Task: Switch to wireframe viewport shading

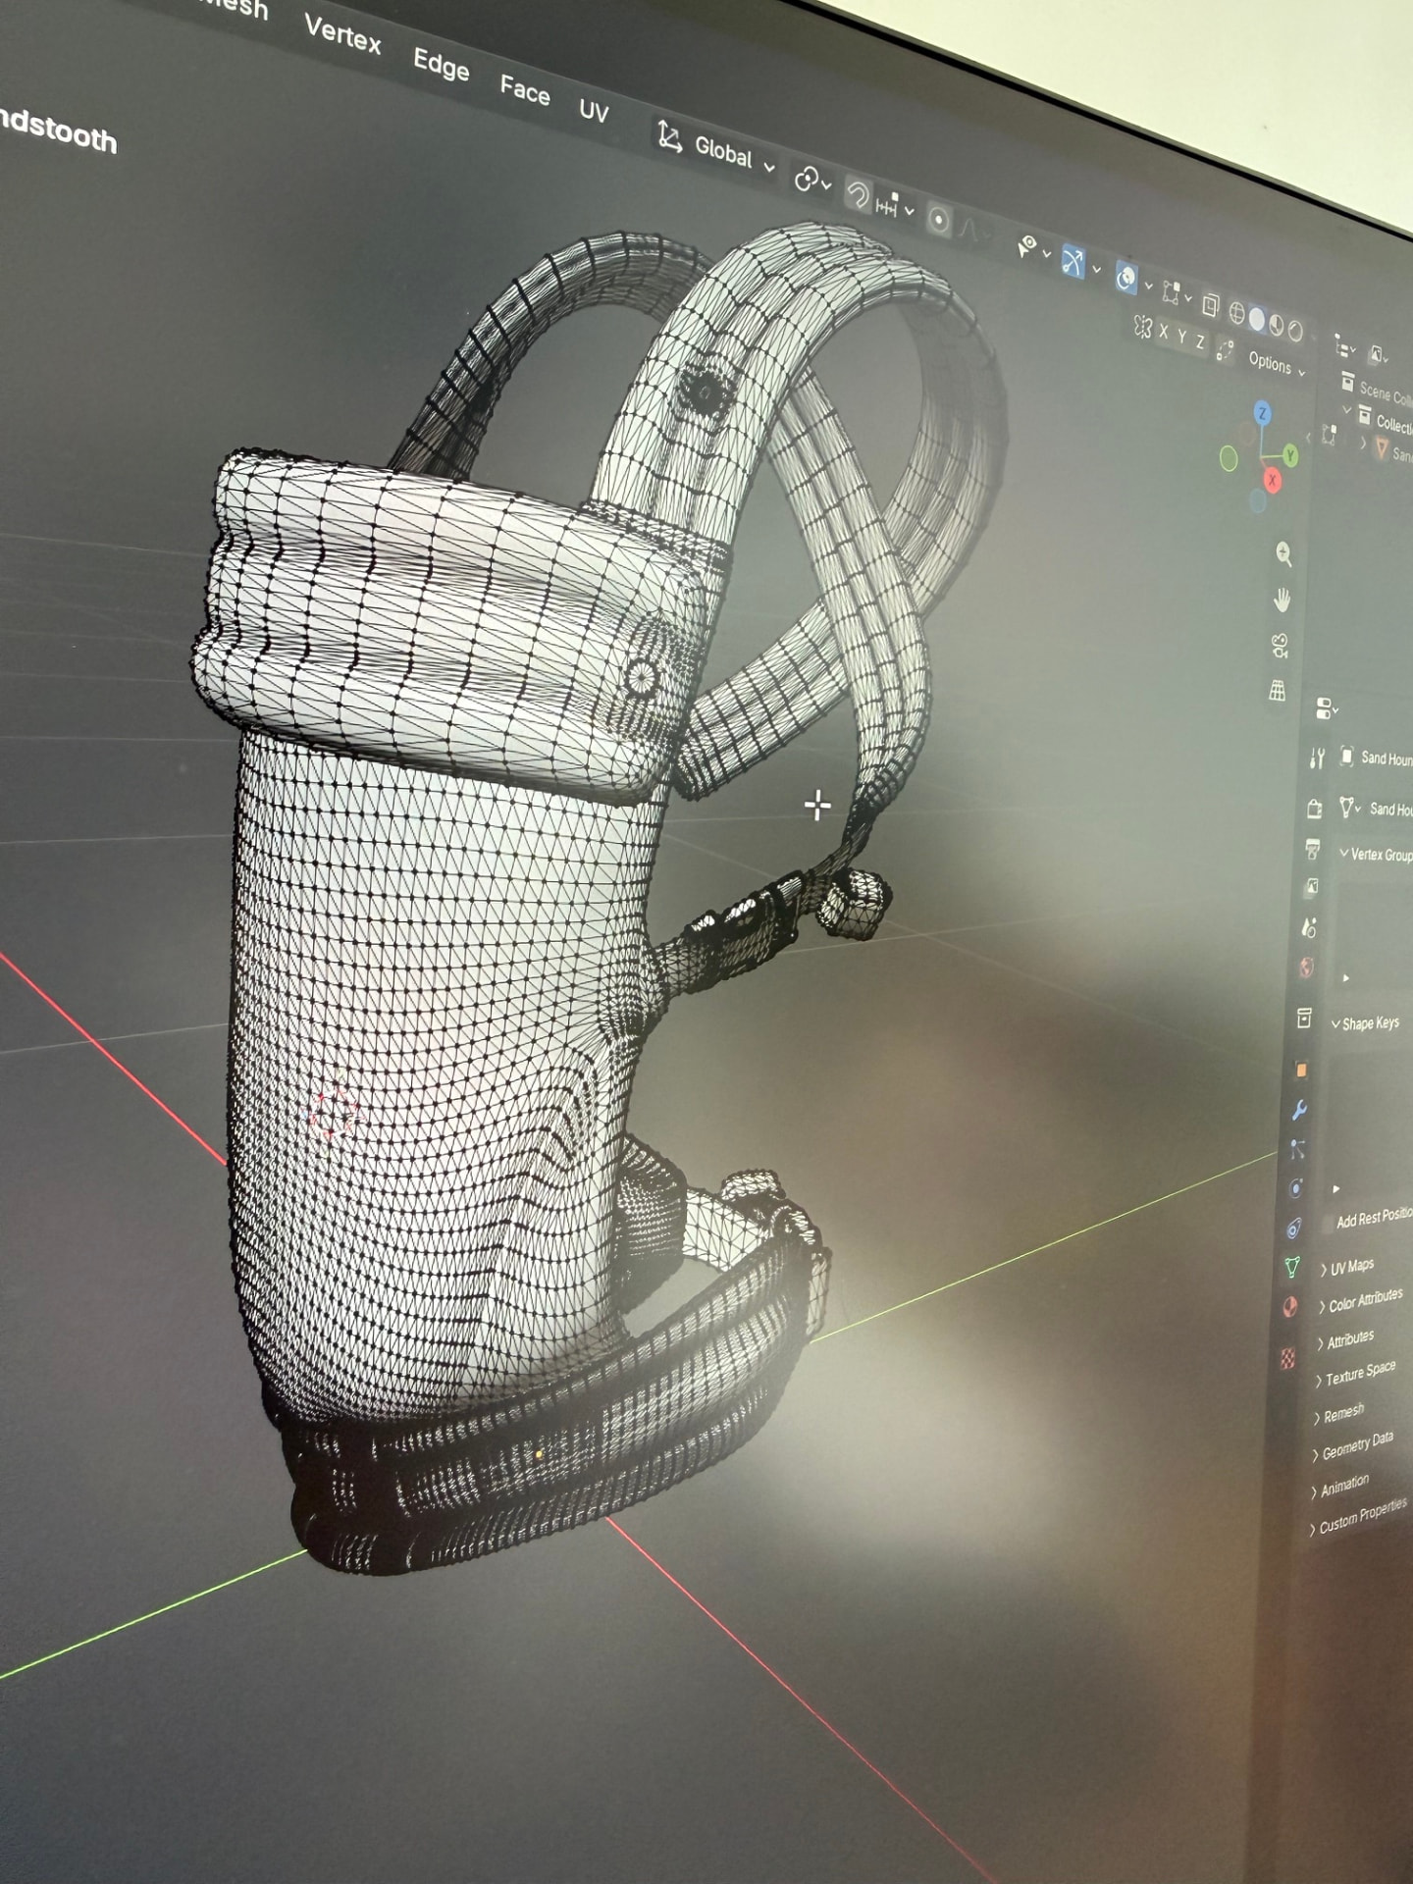Action: pyautogui.click(x=1236, y=313)
